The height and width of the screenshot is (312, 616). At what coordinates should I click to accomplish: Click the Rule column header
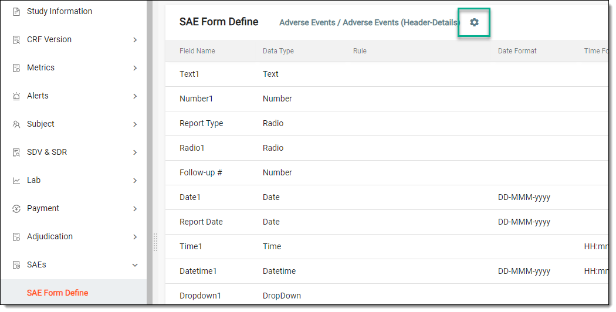pyautogui.click(x=360, y=50)
